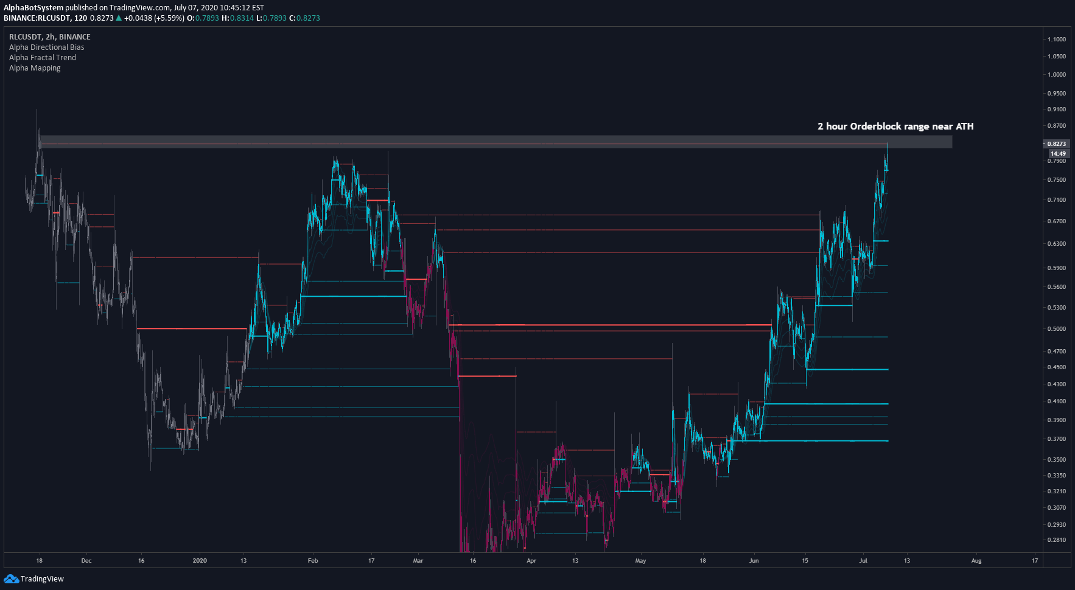Click the 14:49 countdown timer label

[1058, 153]
